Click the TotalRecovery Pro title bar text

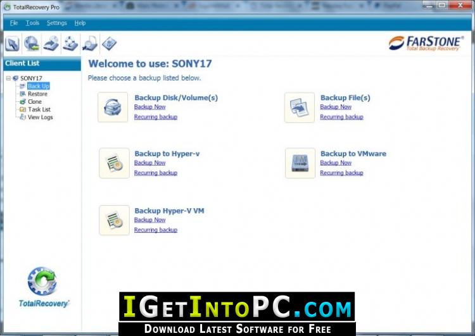(36, 7)
